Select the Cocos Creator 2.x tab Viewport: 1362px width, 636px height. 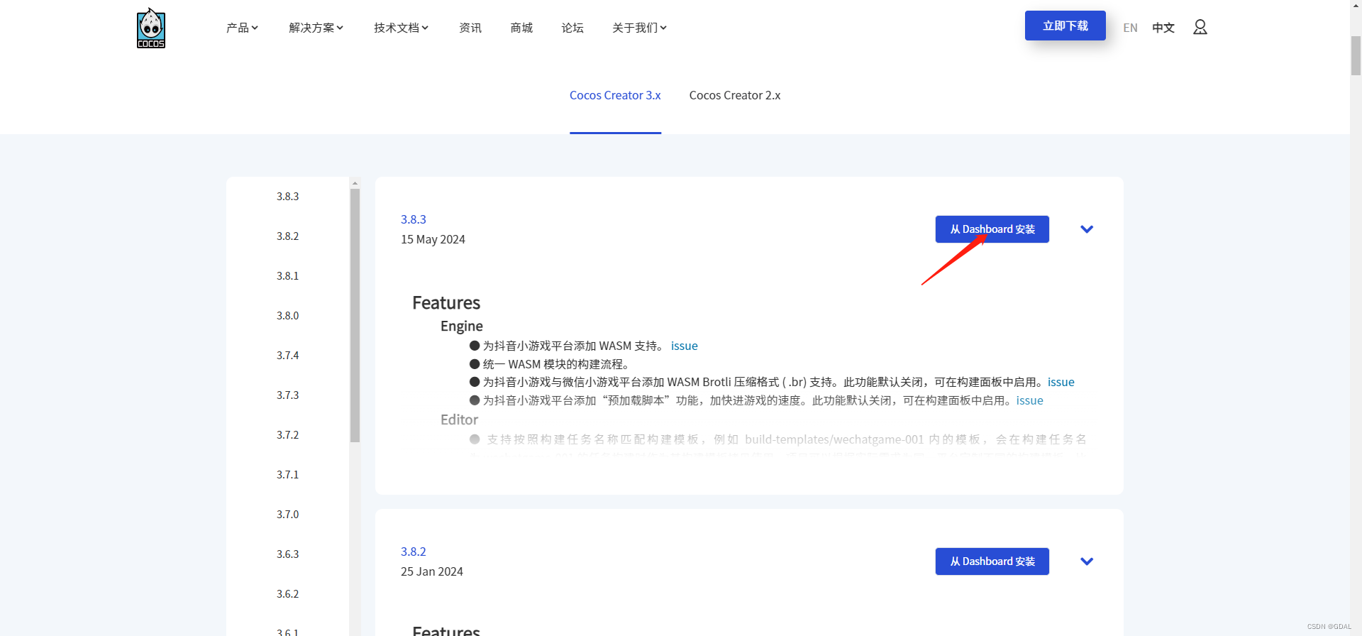[735, 95]
